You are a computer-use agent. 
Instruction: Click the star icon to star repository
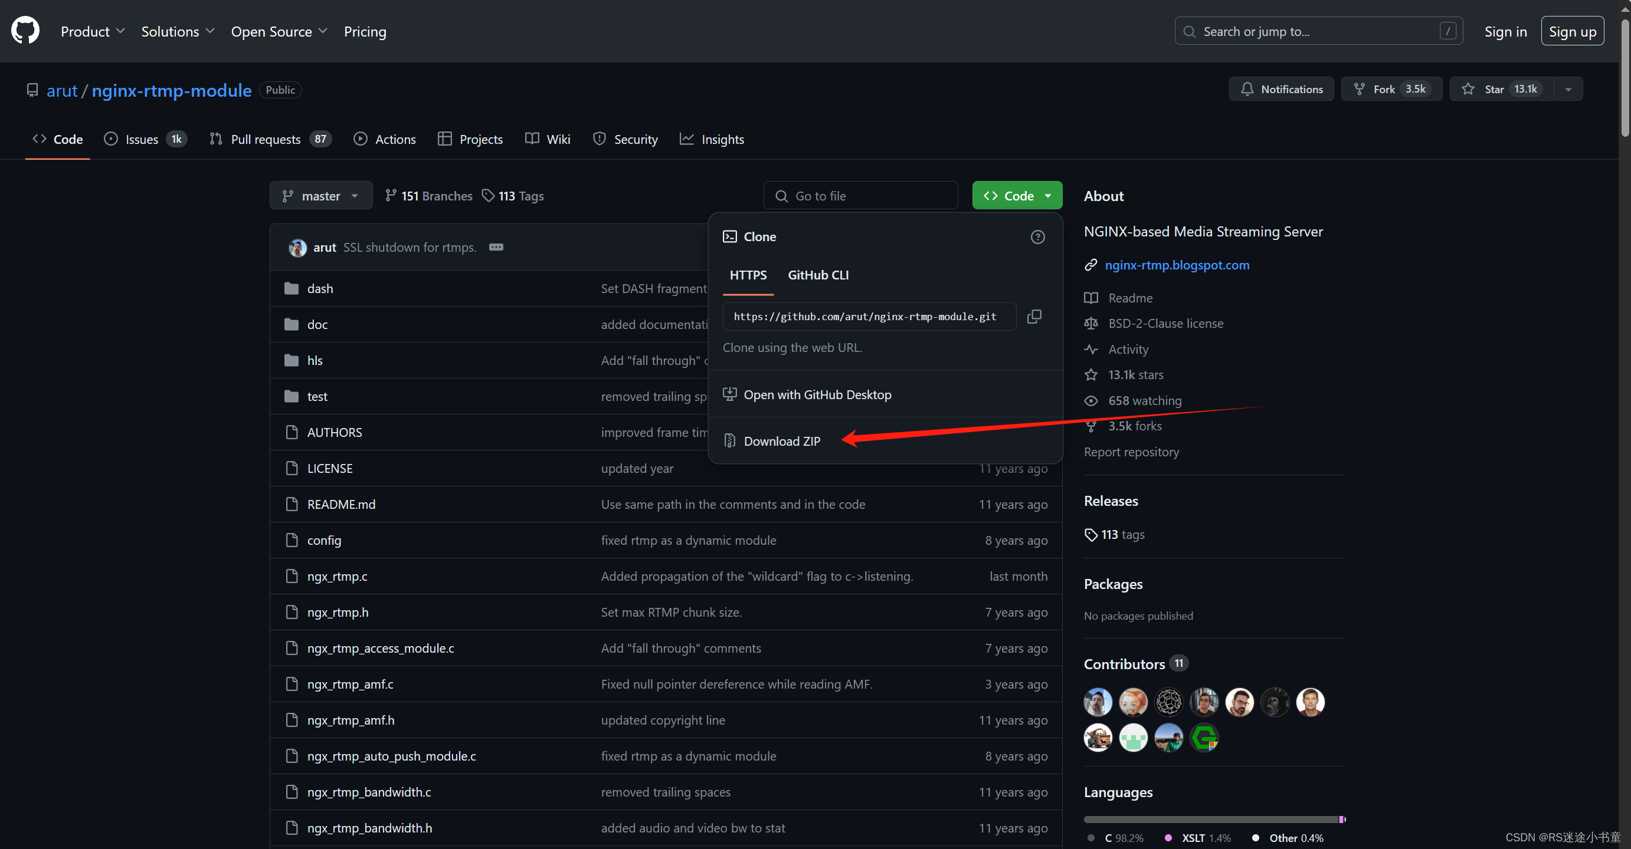pyautogui.click(x=1468, y=88)
